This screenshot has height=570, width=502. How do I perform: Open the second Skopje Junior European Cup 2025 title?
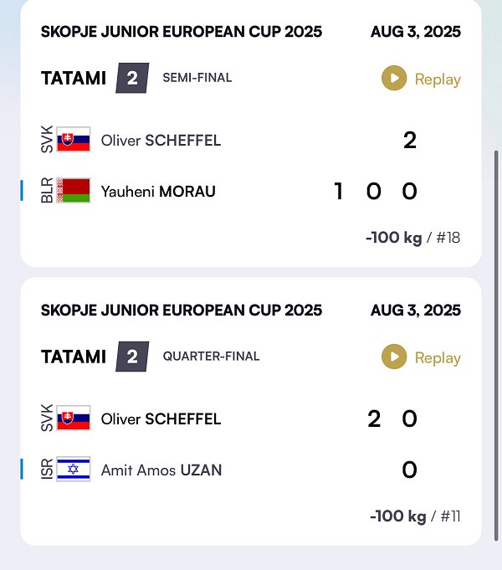[182, 311]
